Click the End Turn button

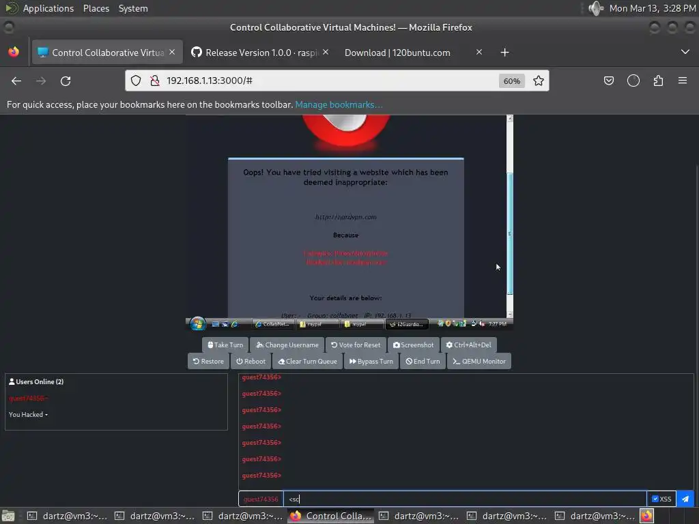coord(423,362)
